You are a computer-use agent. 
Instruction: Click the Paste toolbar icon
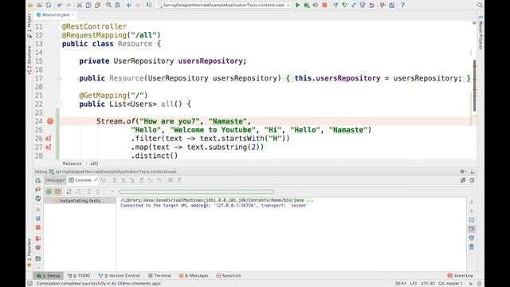click(x=97, y=5)
